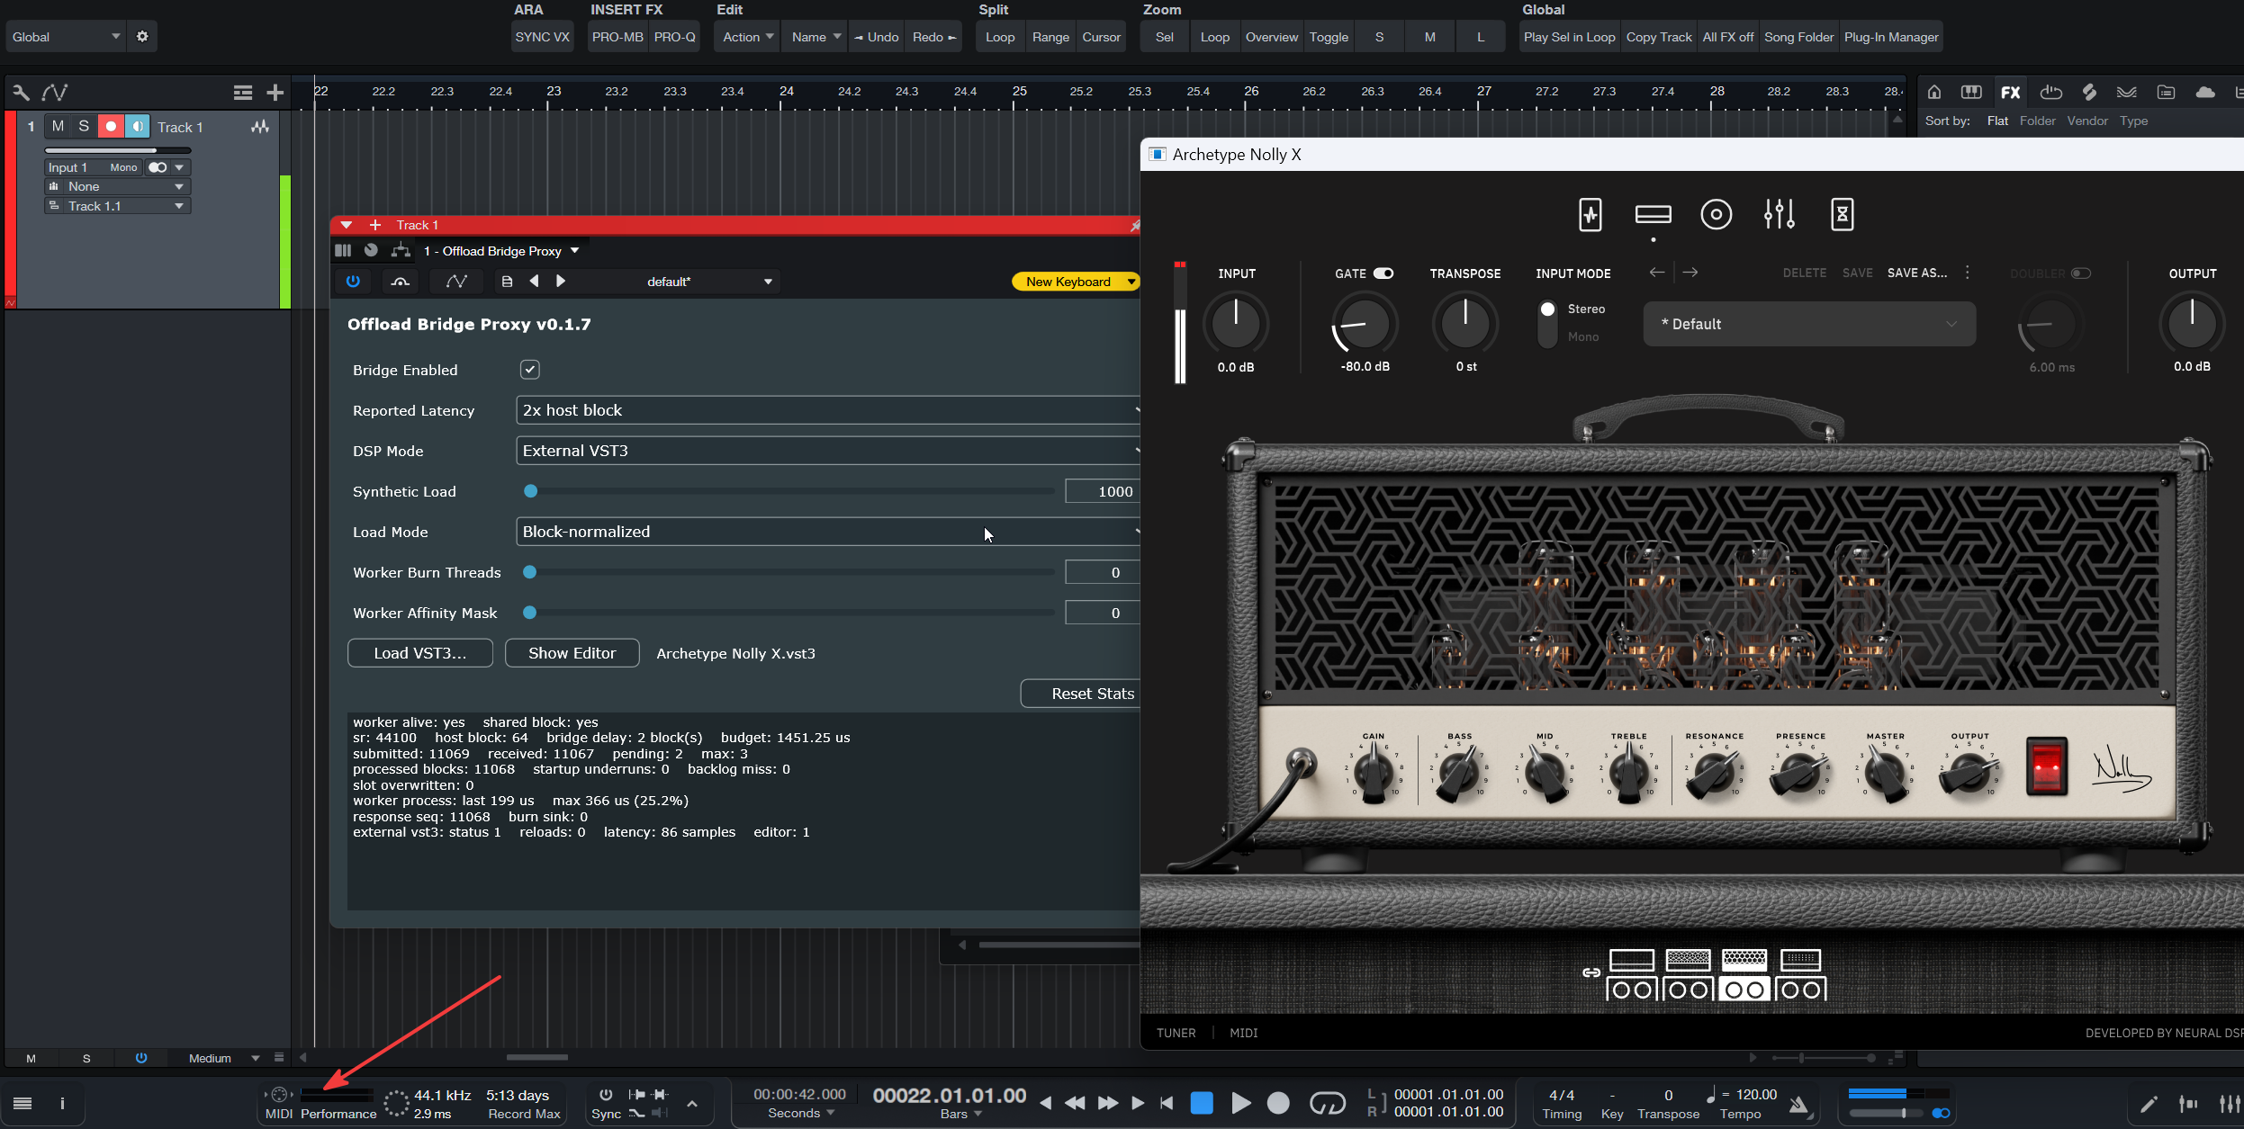This screenshot has height=1129, width=2244.
Task: Toggle the Nolly X GATE switch
Action: click(x=1383, y=273)
